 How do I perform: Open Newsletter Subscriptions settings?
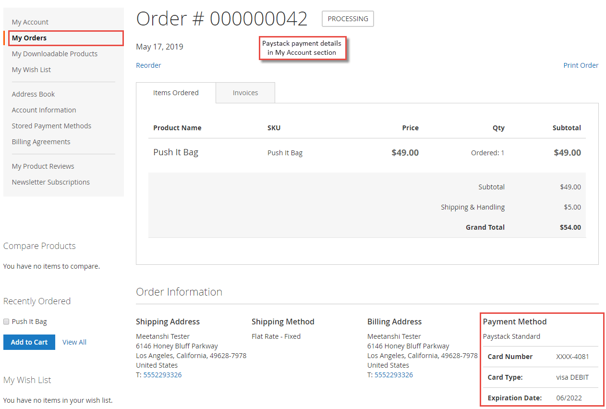coord(50,182)
